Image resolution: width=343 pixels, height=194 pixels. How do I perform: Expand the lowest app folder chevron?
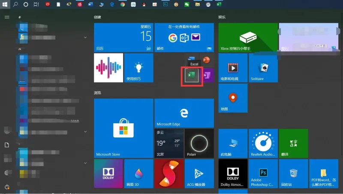point(85,163)
